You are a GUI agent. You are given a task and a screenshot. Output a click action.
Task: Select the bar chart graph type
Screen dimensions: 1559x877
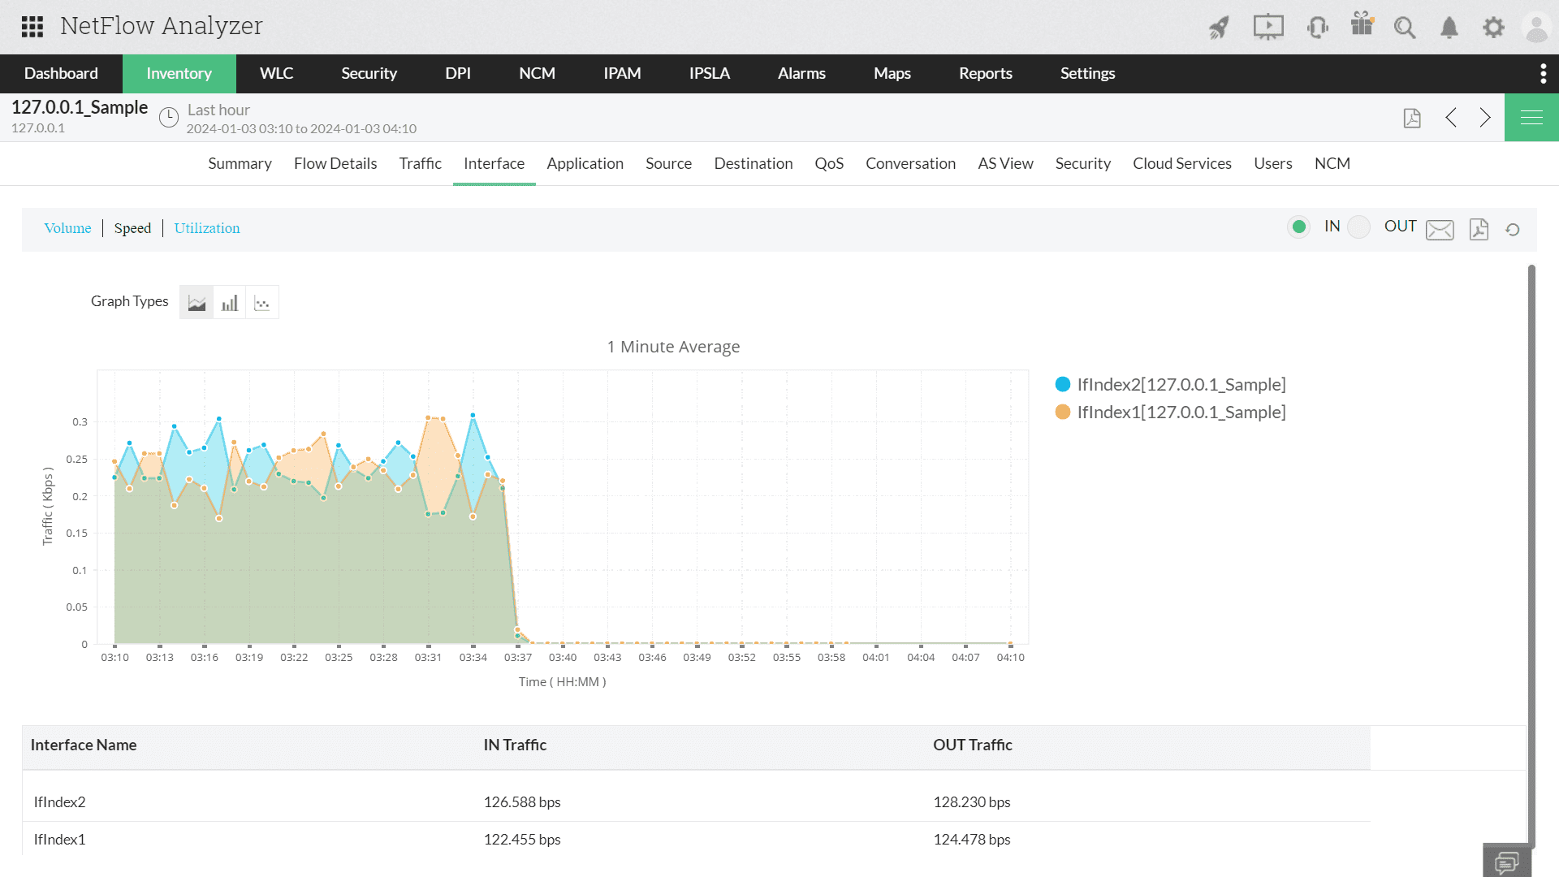click(230, 303)
